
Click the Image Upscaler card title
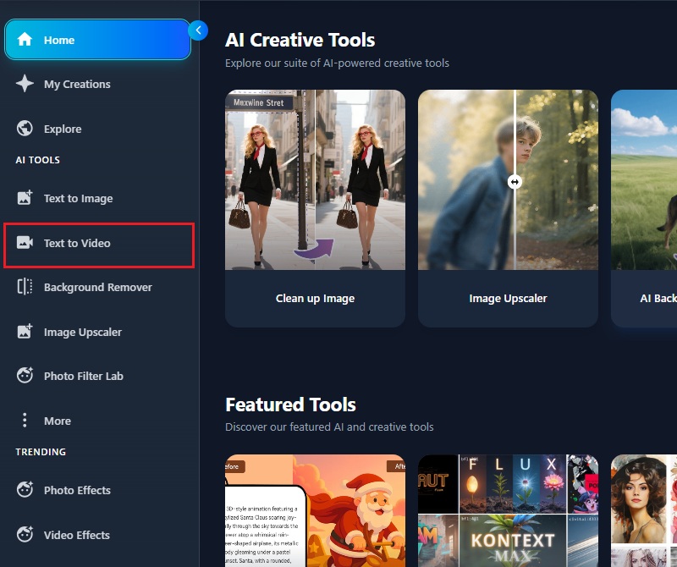pos(508,298)
